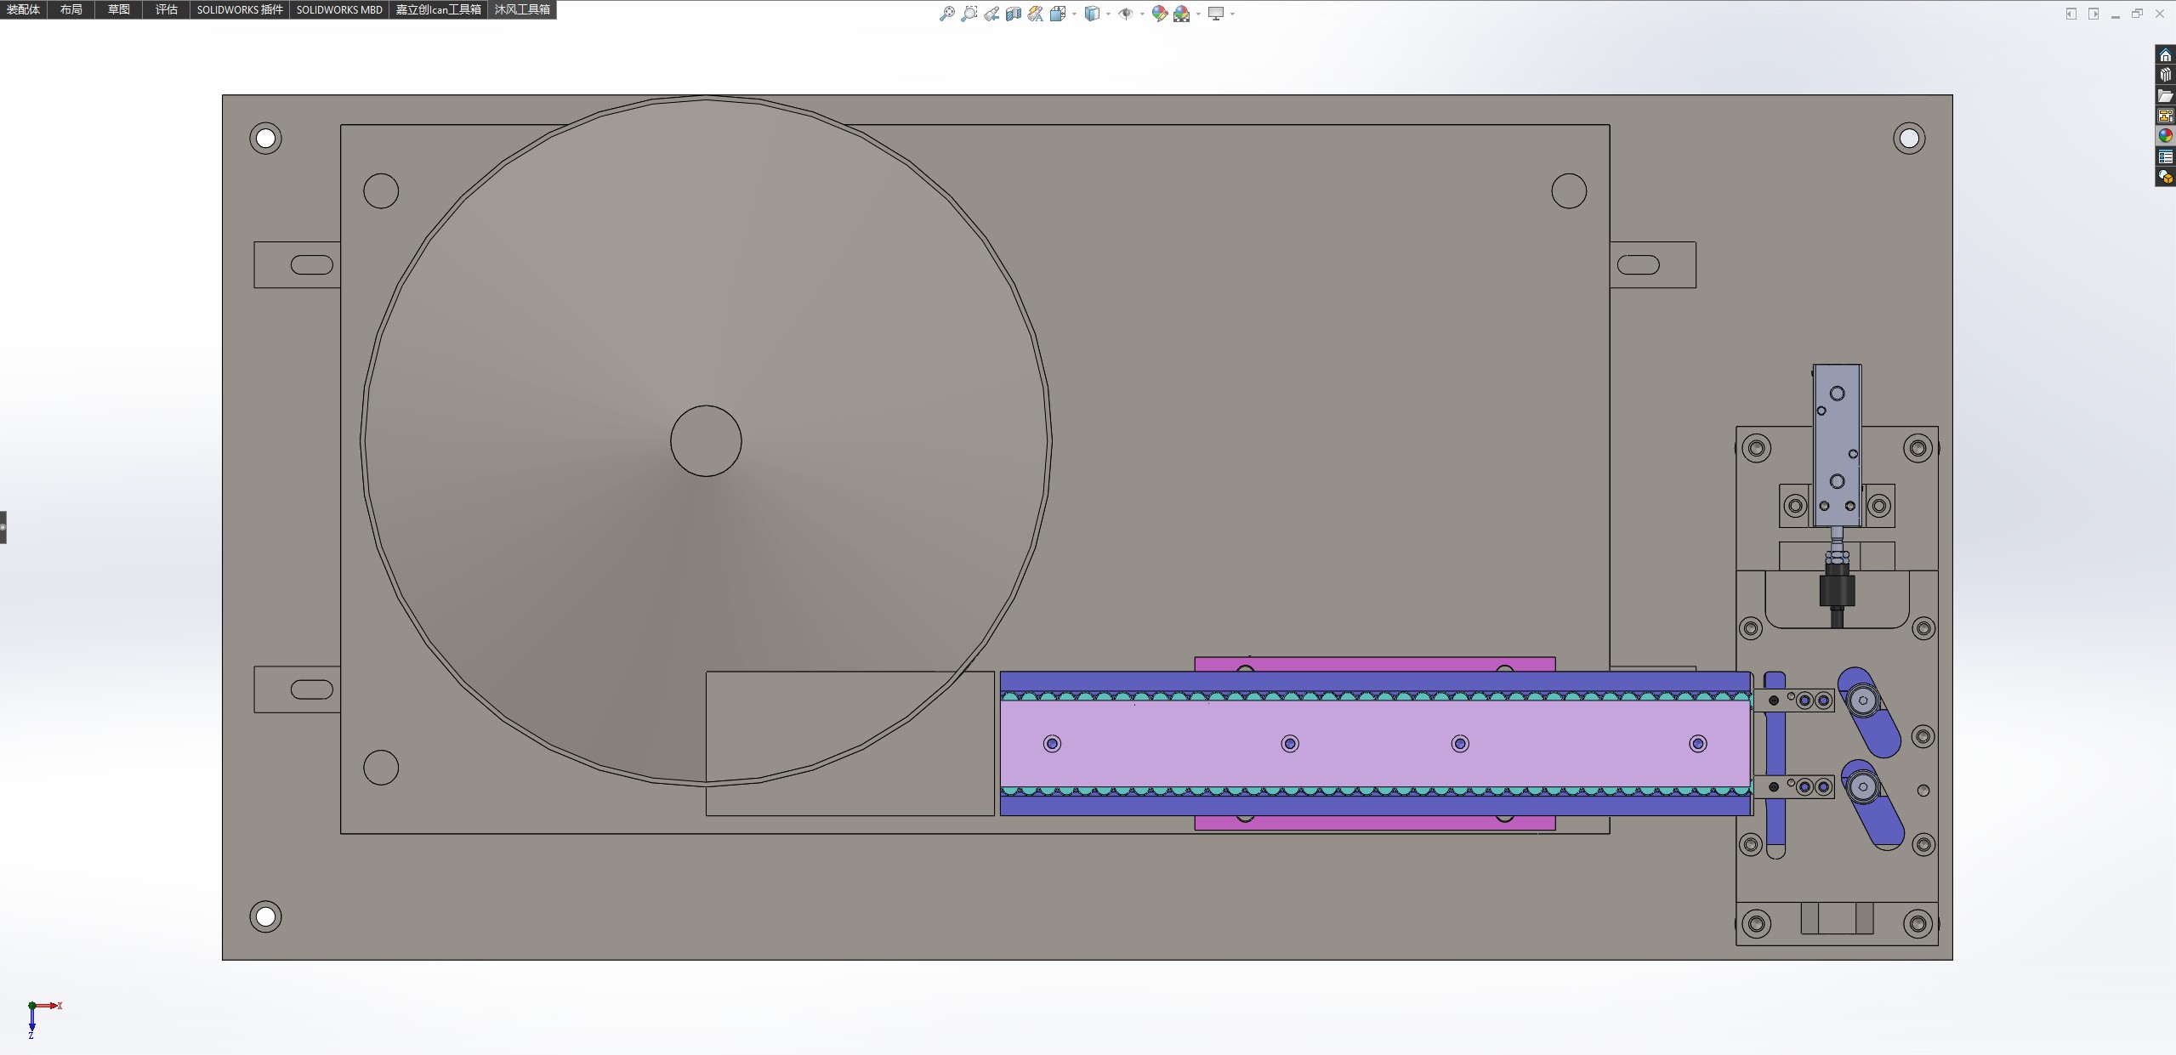Select the Zoom to Area tool

tap(969, 14)
